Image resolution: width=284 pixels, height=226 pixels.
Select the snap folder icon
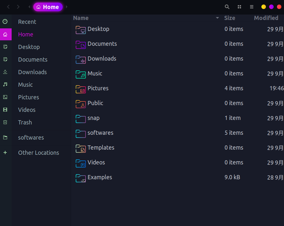(80, 119)
